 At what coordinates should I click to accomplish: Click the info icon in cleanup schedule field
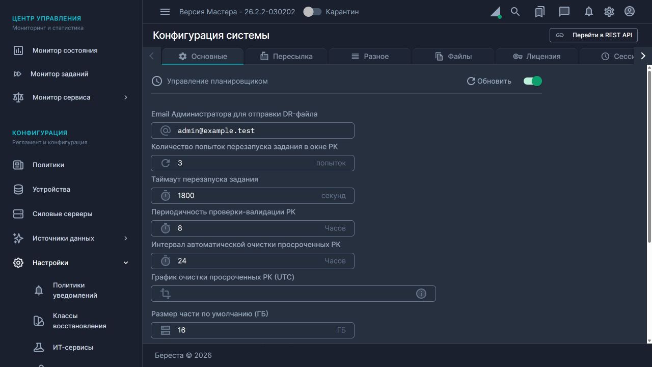421,294
